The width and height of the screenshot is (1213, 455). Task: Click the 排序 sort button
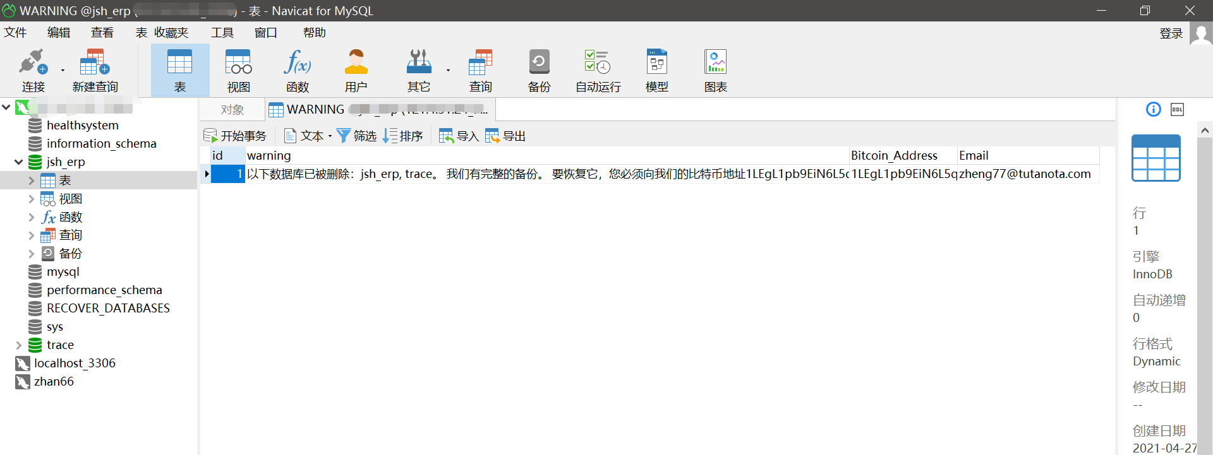click(403, 136)
